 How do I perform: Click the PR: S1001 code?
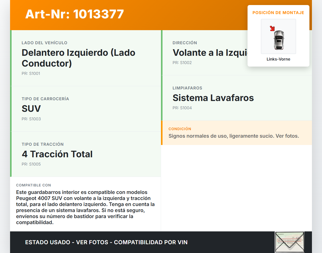31,74
